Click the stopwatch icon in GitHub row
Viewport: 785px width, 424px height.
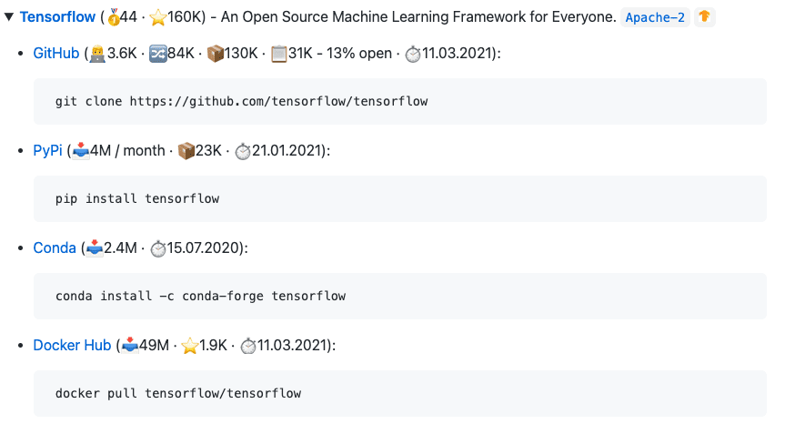pos(413,54)
